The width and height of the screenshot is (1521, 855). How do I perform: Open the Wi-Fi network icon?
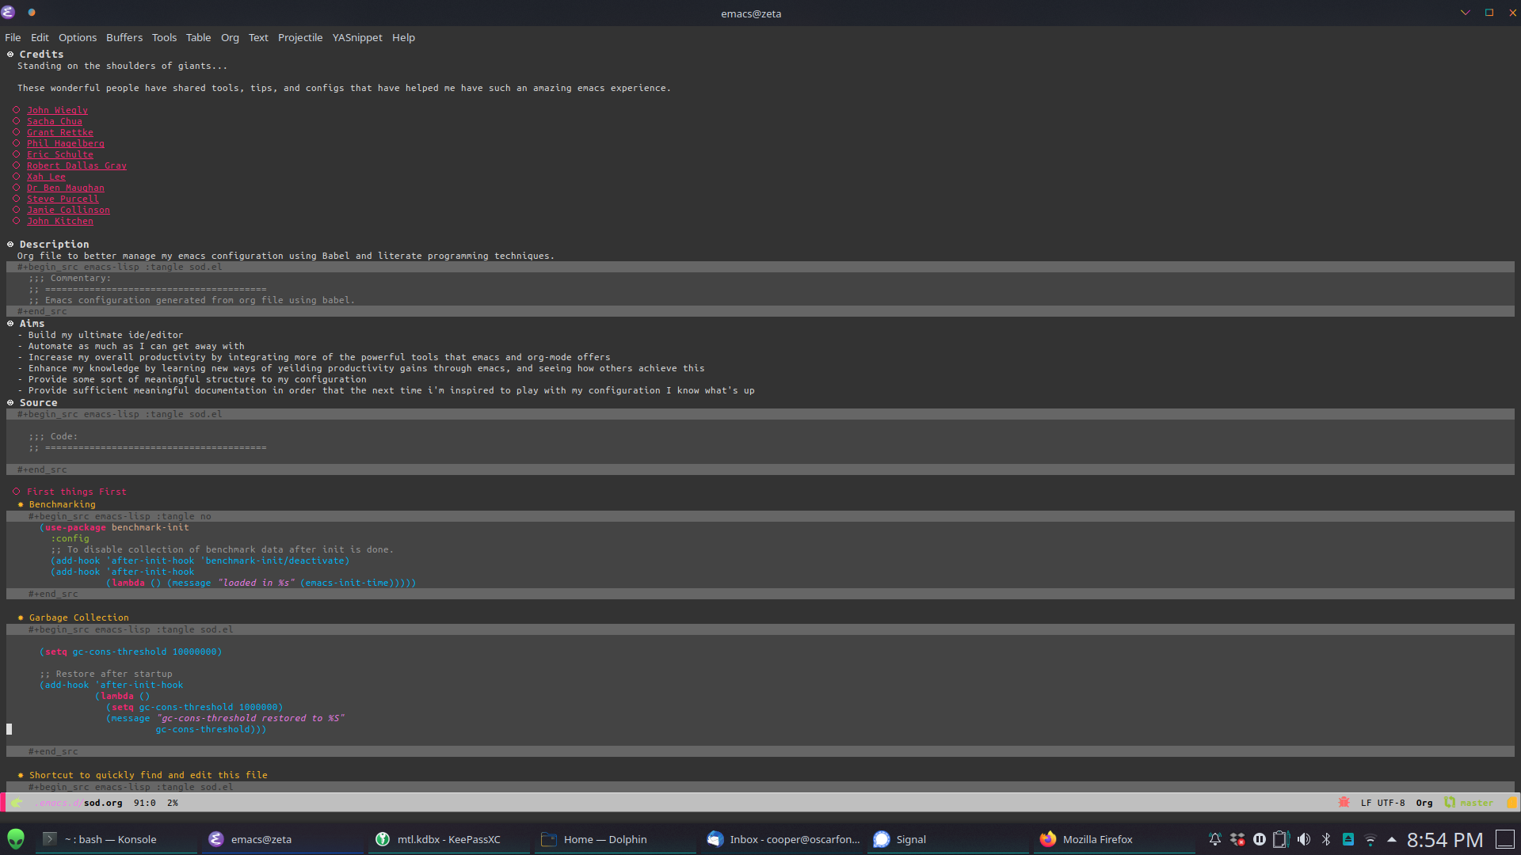click(x=1370, y=840)
